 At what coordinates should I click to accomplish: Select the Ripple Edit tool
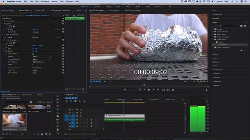pyautogui.click(x=57, y=103)
